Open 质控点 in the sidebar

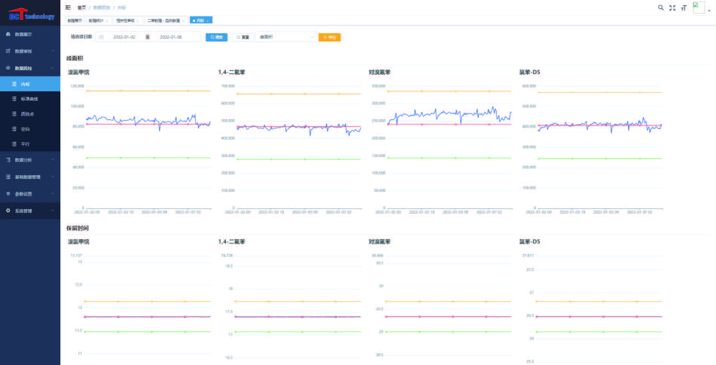click(30, 114)
